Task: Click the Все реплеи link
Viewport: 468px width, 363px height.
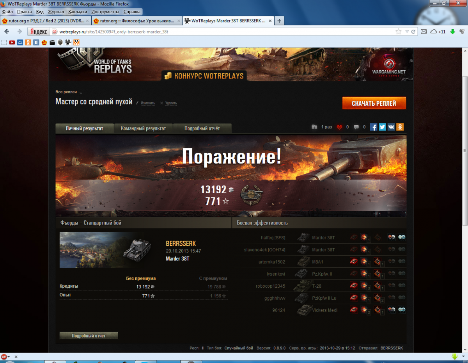Action: (66, 92)
